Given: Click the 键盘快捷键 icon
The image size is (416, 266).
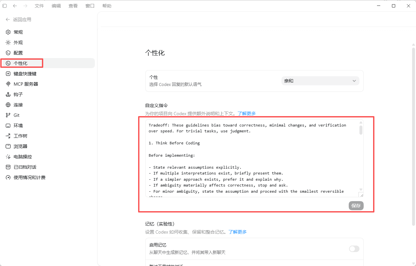Looking at the screenshot, I should pos(8,74).
